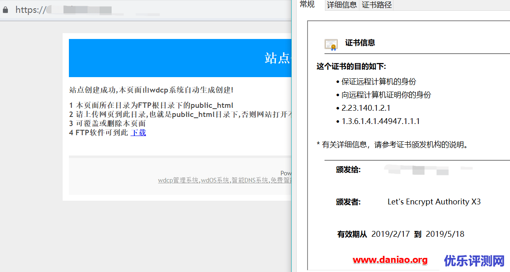Select OID text 1.3.6.1.4.1.44947.1.1.1

(x=381, y=121)
